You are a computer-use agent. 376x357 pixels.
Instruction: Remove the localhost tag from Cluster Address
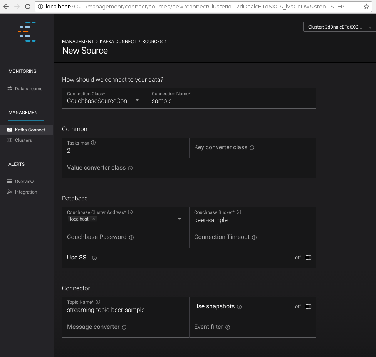pos(94,219)
